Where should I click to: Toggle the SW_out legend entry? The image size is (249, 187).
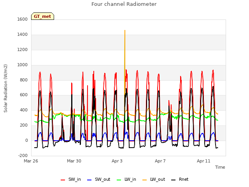98,179
